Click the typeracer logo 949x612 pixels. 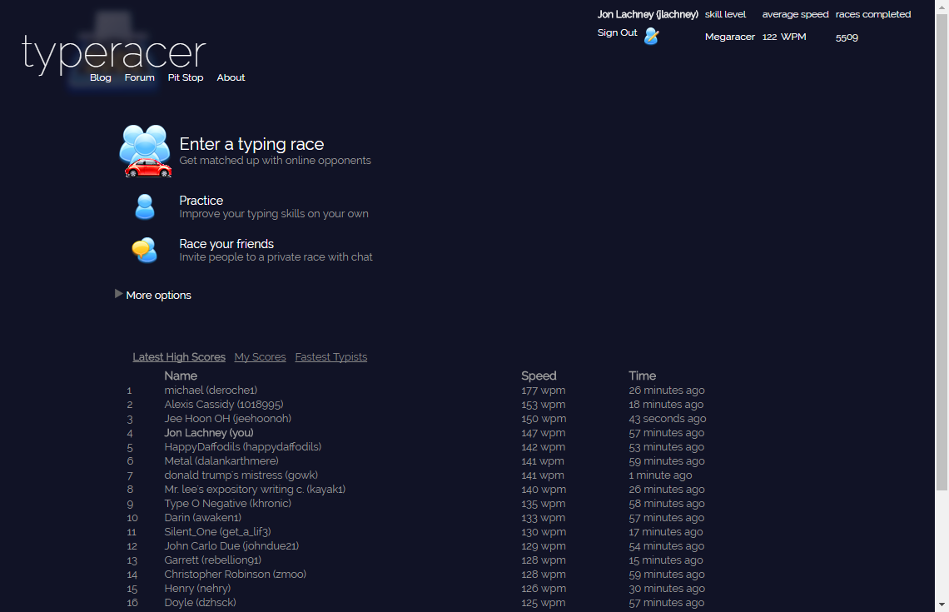[x=114, y=54]
